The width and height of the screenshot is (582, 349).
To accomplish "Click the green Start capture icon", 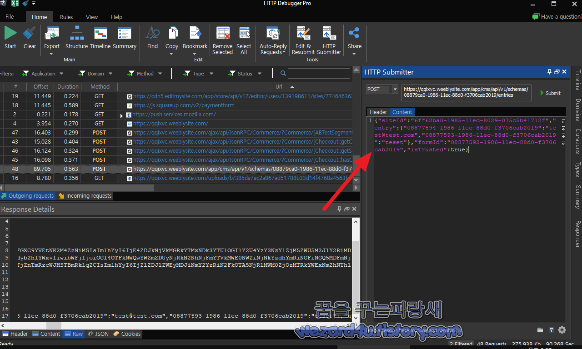I will pos(10,33).
